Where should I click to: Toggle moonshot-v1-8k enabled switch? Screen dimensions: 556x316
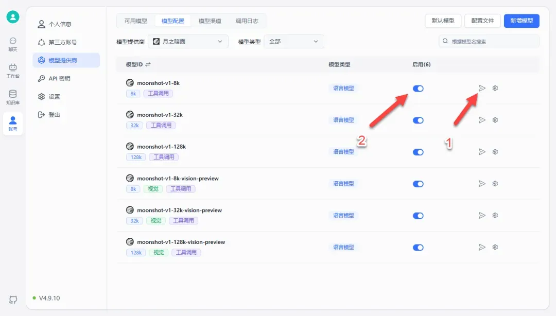(x=418, y=89)
